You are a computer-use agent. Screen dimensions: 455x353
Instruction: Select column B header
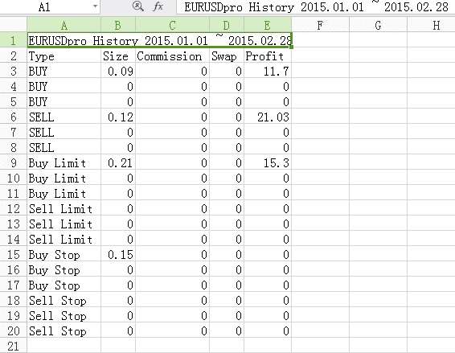(x=118, y=25)
